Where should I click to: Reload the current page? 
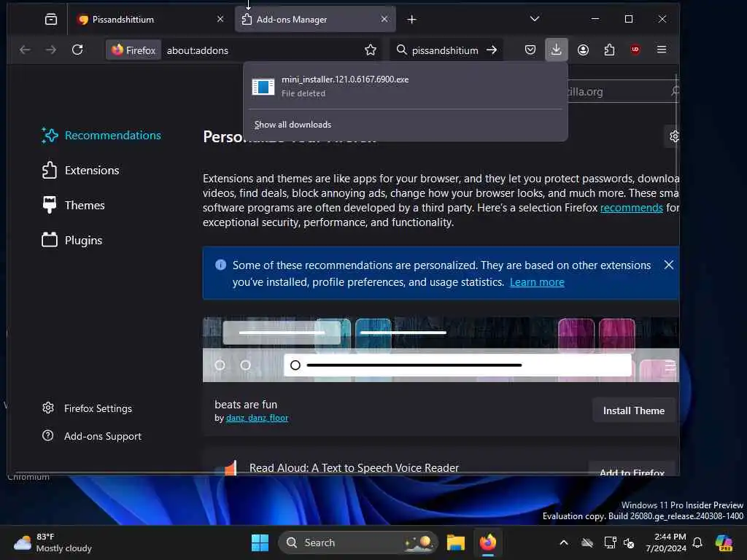[77, 50]
